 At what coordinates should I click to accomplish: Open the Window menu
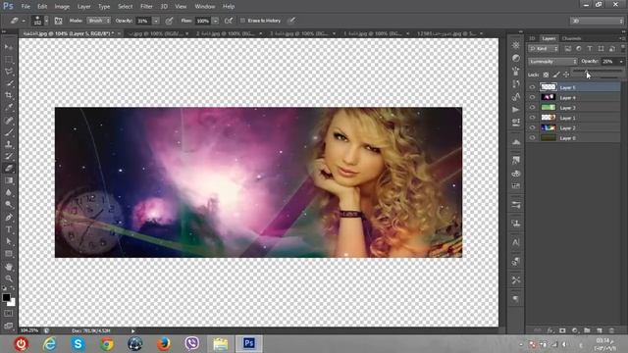pos(205,7)
